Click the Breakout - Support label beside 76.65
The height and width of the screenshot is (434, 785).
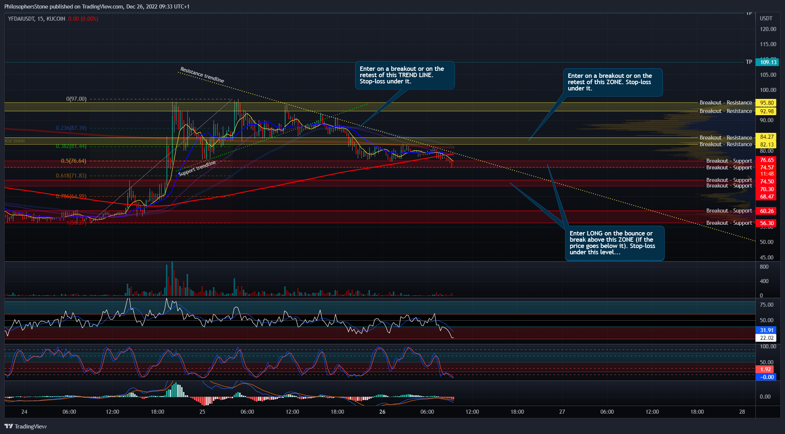pyautogui.click(x=729, y=161)
